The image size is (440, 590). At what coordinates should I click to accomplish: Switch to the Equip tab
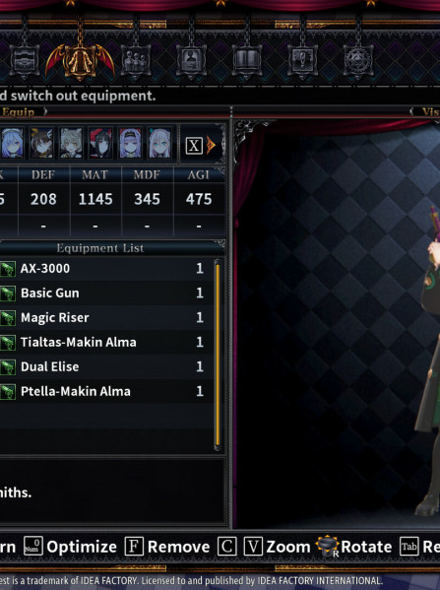click(x=19, y=112)
